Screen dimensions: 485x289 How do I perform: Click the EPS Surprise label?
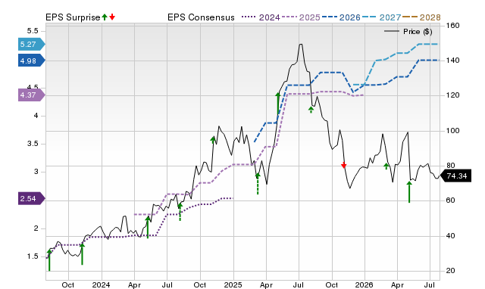click(x=73, y=17)
